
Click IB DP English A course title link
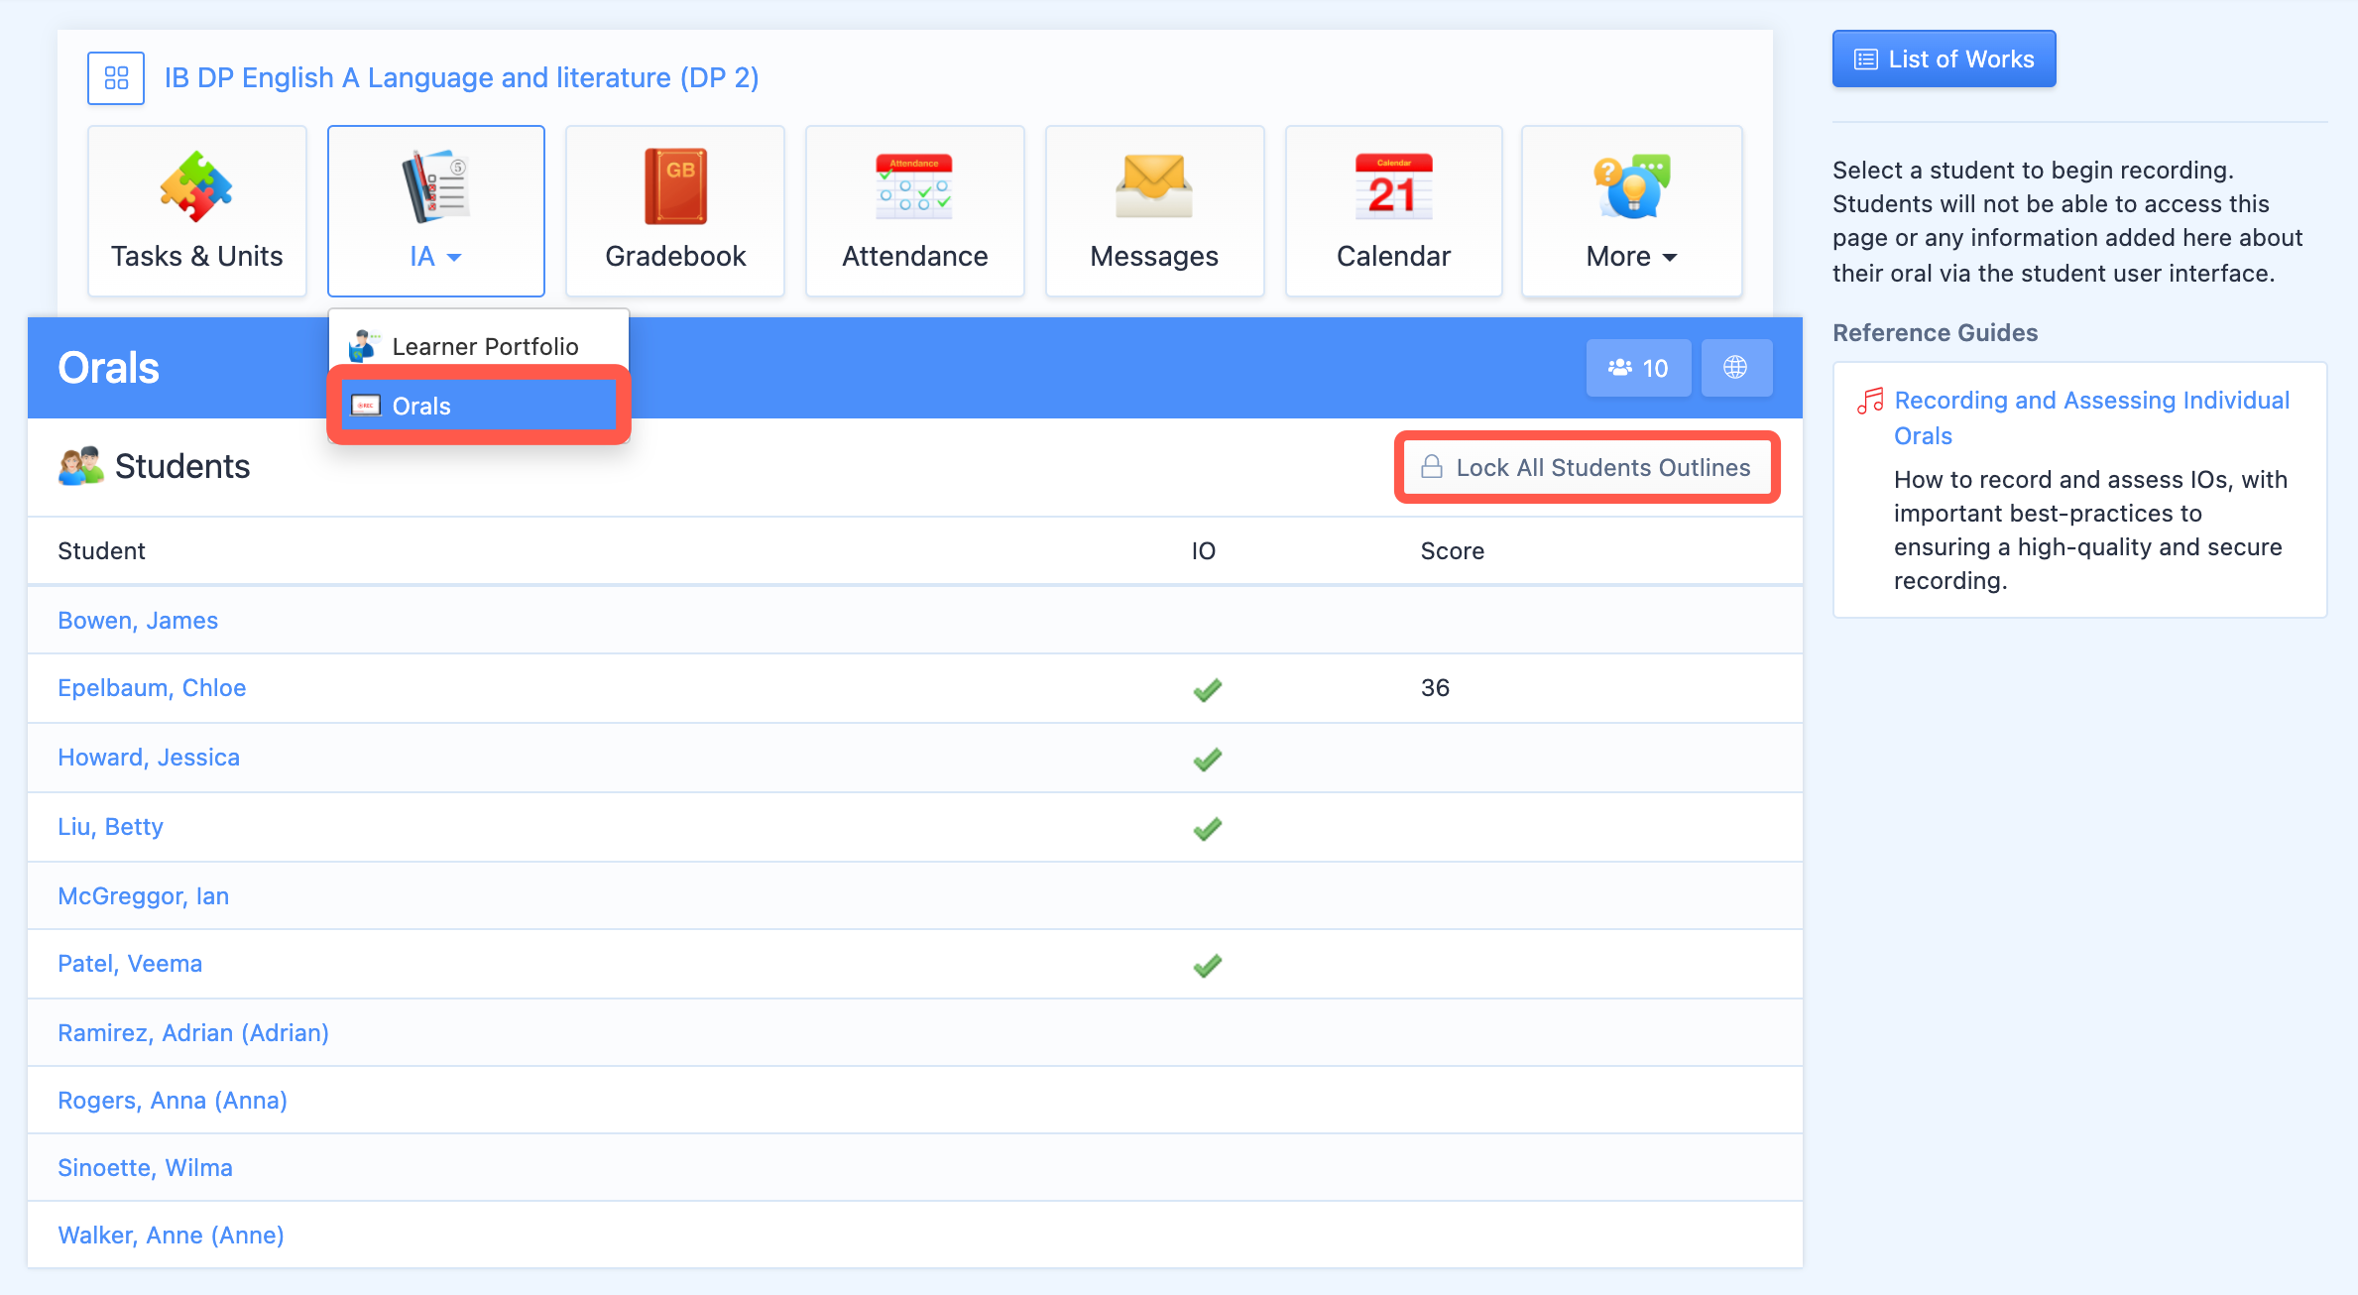coord(461,77)
